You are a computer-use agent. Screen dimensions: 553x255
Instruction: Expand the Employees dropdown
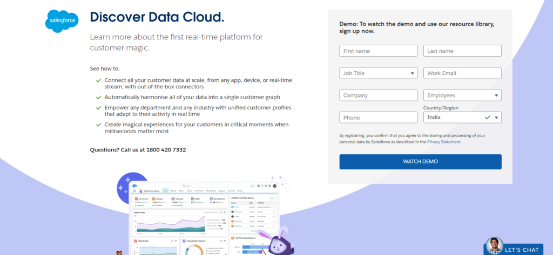tap(462, 95)
